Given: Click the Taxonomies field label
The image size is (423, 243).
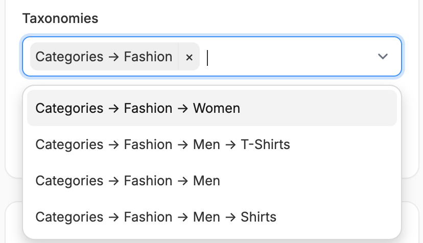Looking at the screenshot, I should tap(60, 18).
